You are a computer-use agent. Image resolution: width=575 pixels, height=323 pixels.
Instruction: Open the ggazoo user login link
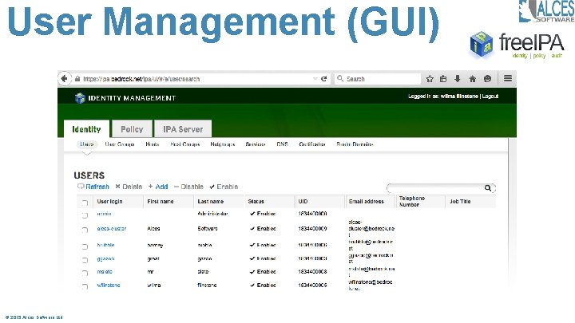click(105, 259)
